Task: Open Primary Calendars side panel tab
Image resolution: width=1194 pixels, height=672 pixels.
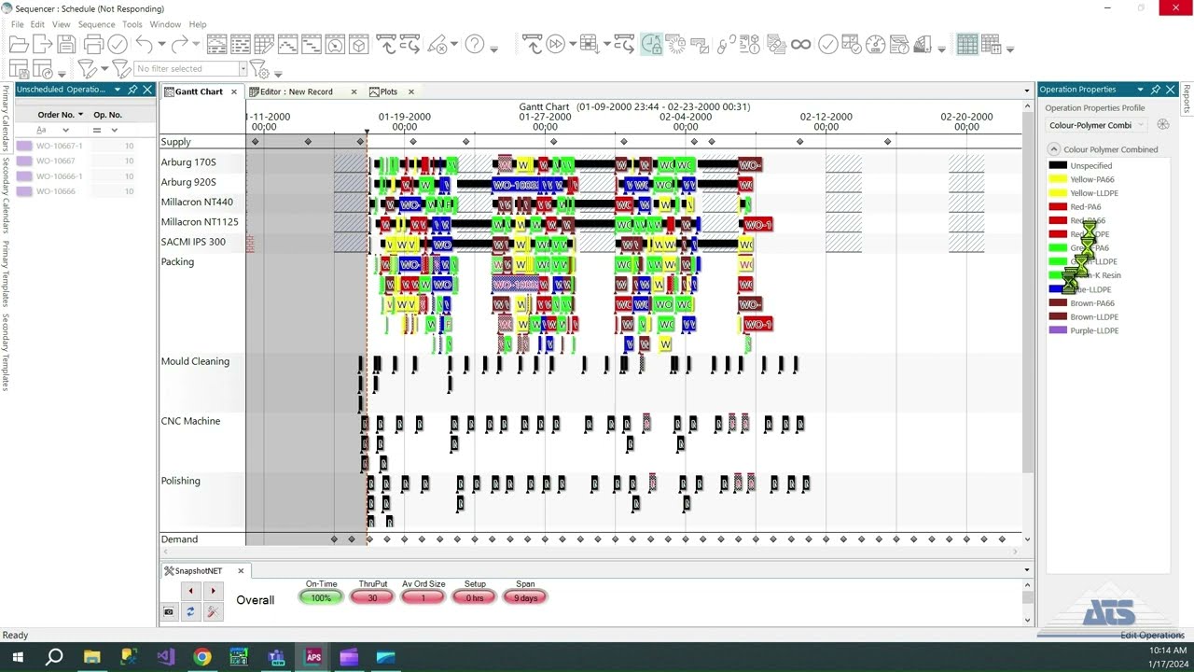Action: click(5, 119)
